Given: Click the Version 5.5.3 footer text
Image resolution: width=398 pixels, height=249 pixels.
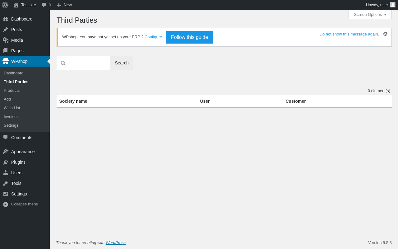Looking at the screenshot, I should pyautogui.click(x=380, y=243).
